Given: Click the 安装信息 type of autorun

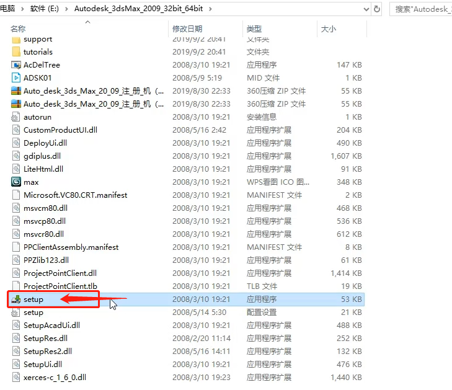Looking at the screenshot, I should click(262, 117).
